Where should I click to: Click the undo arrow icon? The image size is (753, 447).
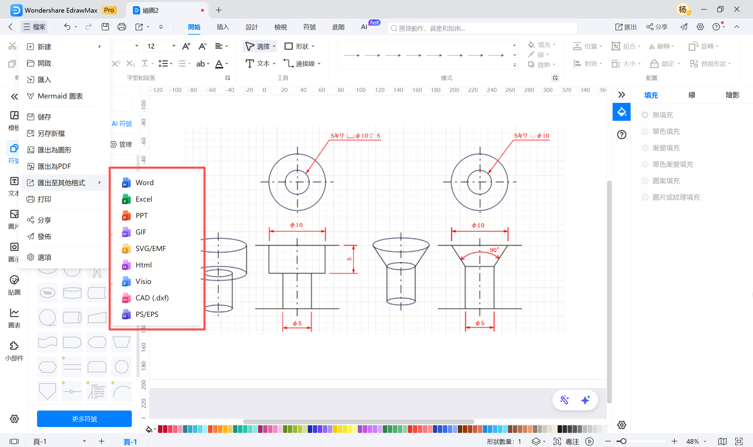[67, 27]
